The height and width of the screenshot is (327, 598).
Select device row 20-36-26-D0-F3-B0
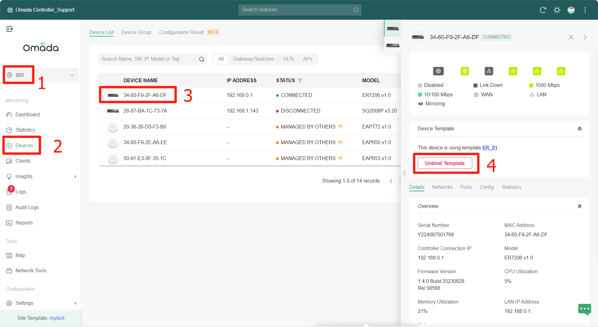tap(249, 127)
